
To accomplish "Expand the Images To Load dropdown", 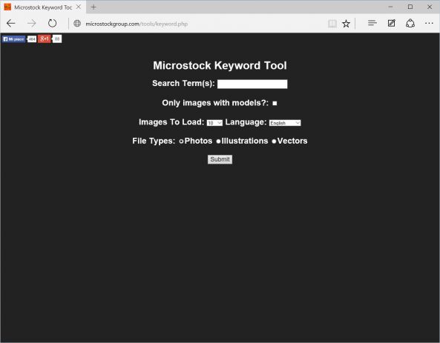I will (214, 123).
